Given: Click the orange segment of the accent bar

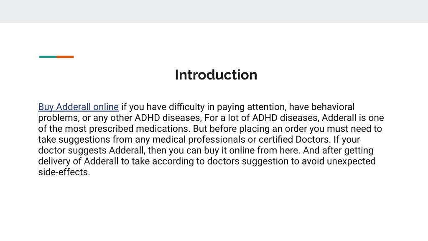Looking at the screenshot, I should (65, 57).
